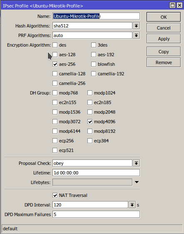Viewport: 184px width, 234px height.
Task: Click the Apply button
Action: [164, 39]
